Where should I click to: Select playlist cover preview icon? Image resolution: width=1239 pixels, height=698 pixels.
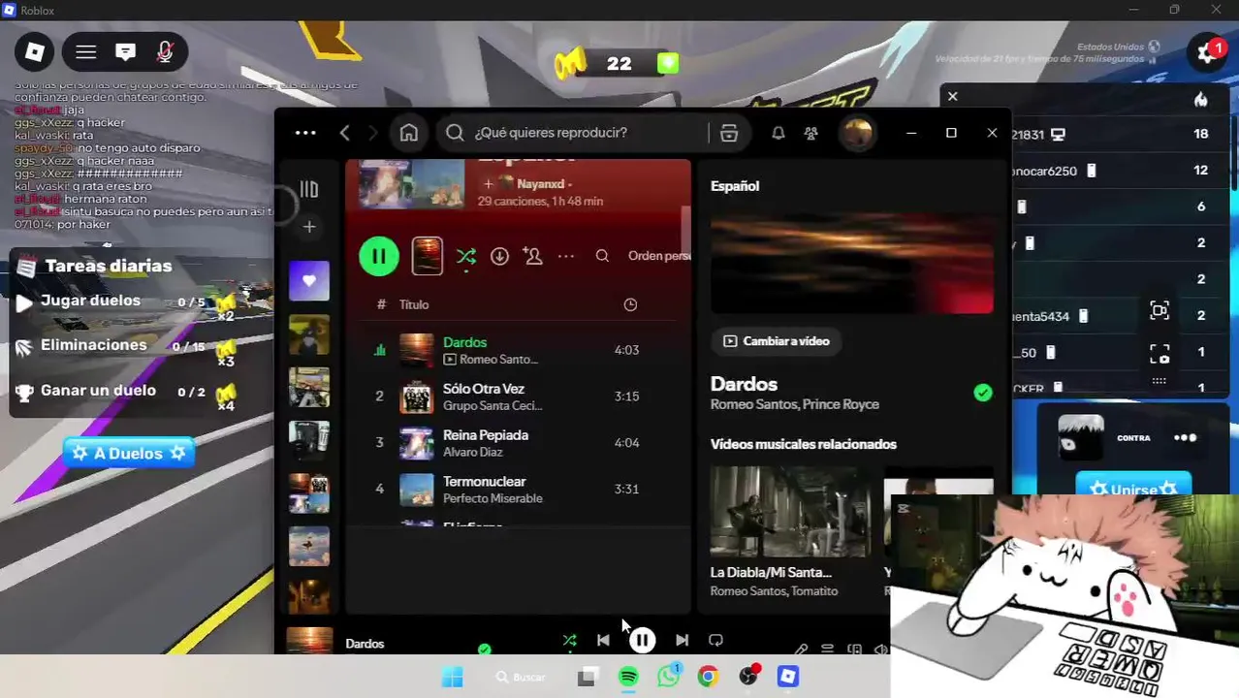click(x=428, y=256)
